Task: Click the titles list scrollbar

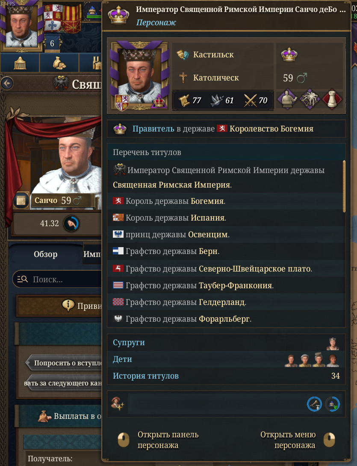Action: click(344, 186)
